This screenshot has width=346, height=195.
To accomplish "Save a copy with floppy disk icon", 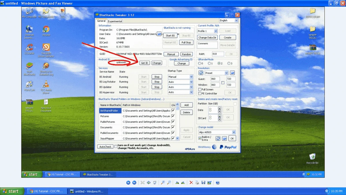I will coord(203,183).
